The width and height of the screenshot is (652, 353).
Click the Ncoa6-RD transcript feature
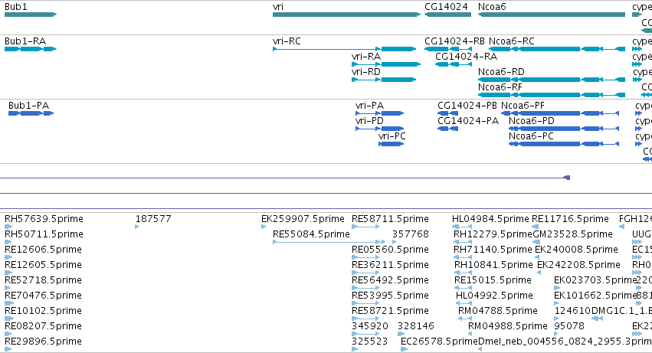point(552,80)
